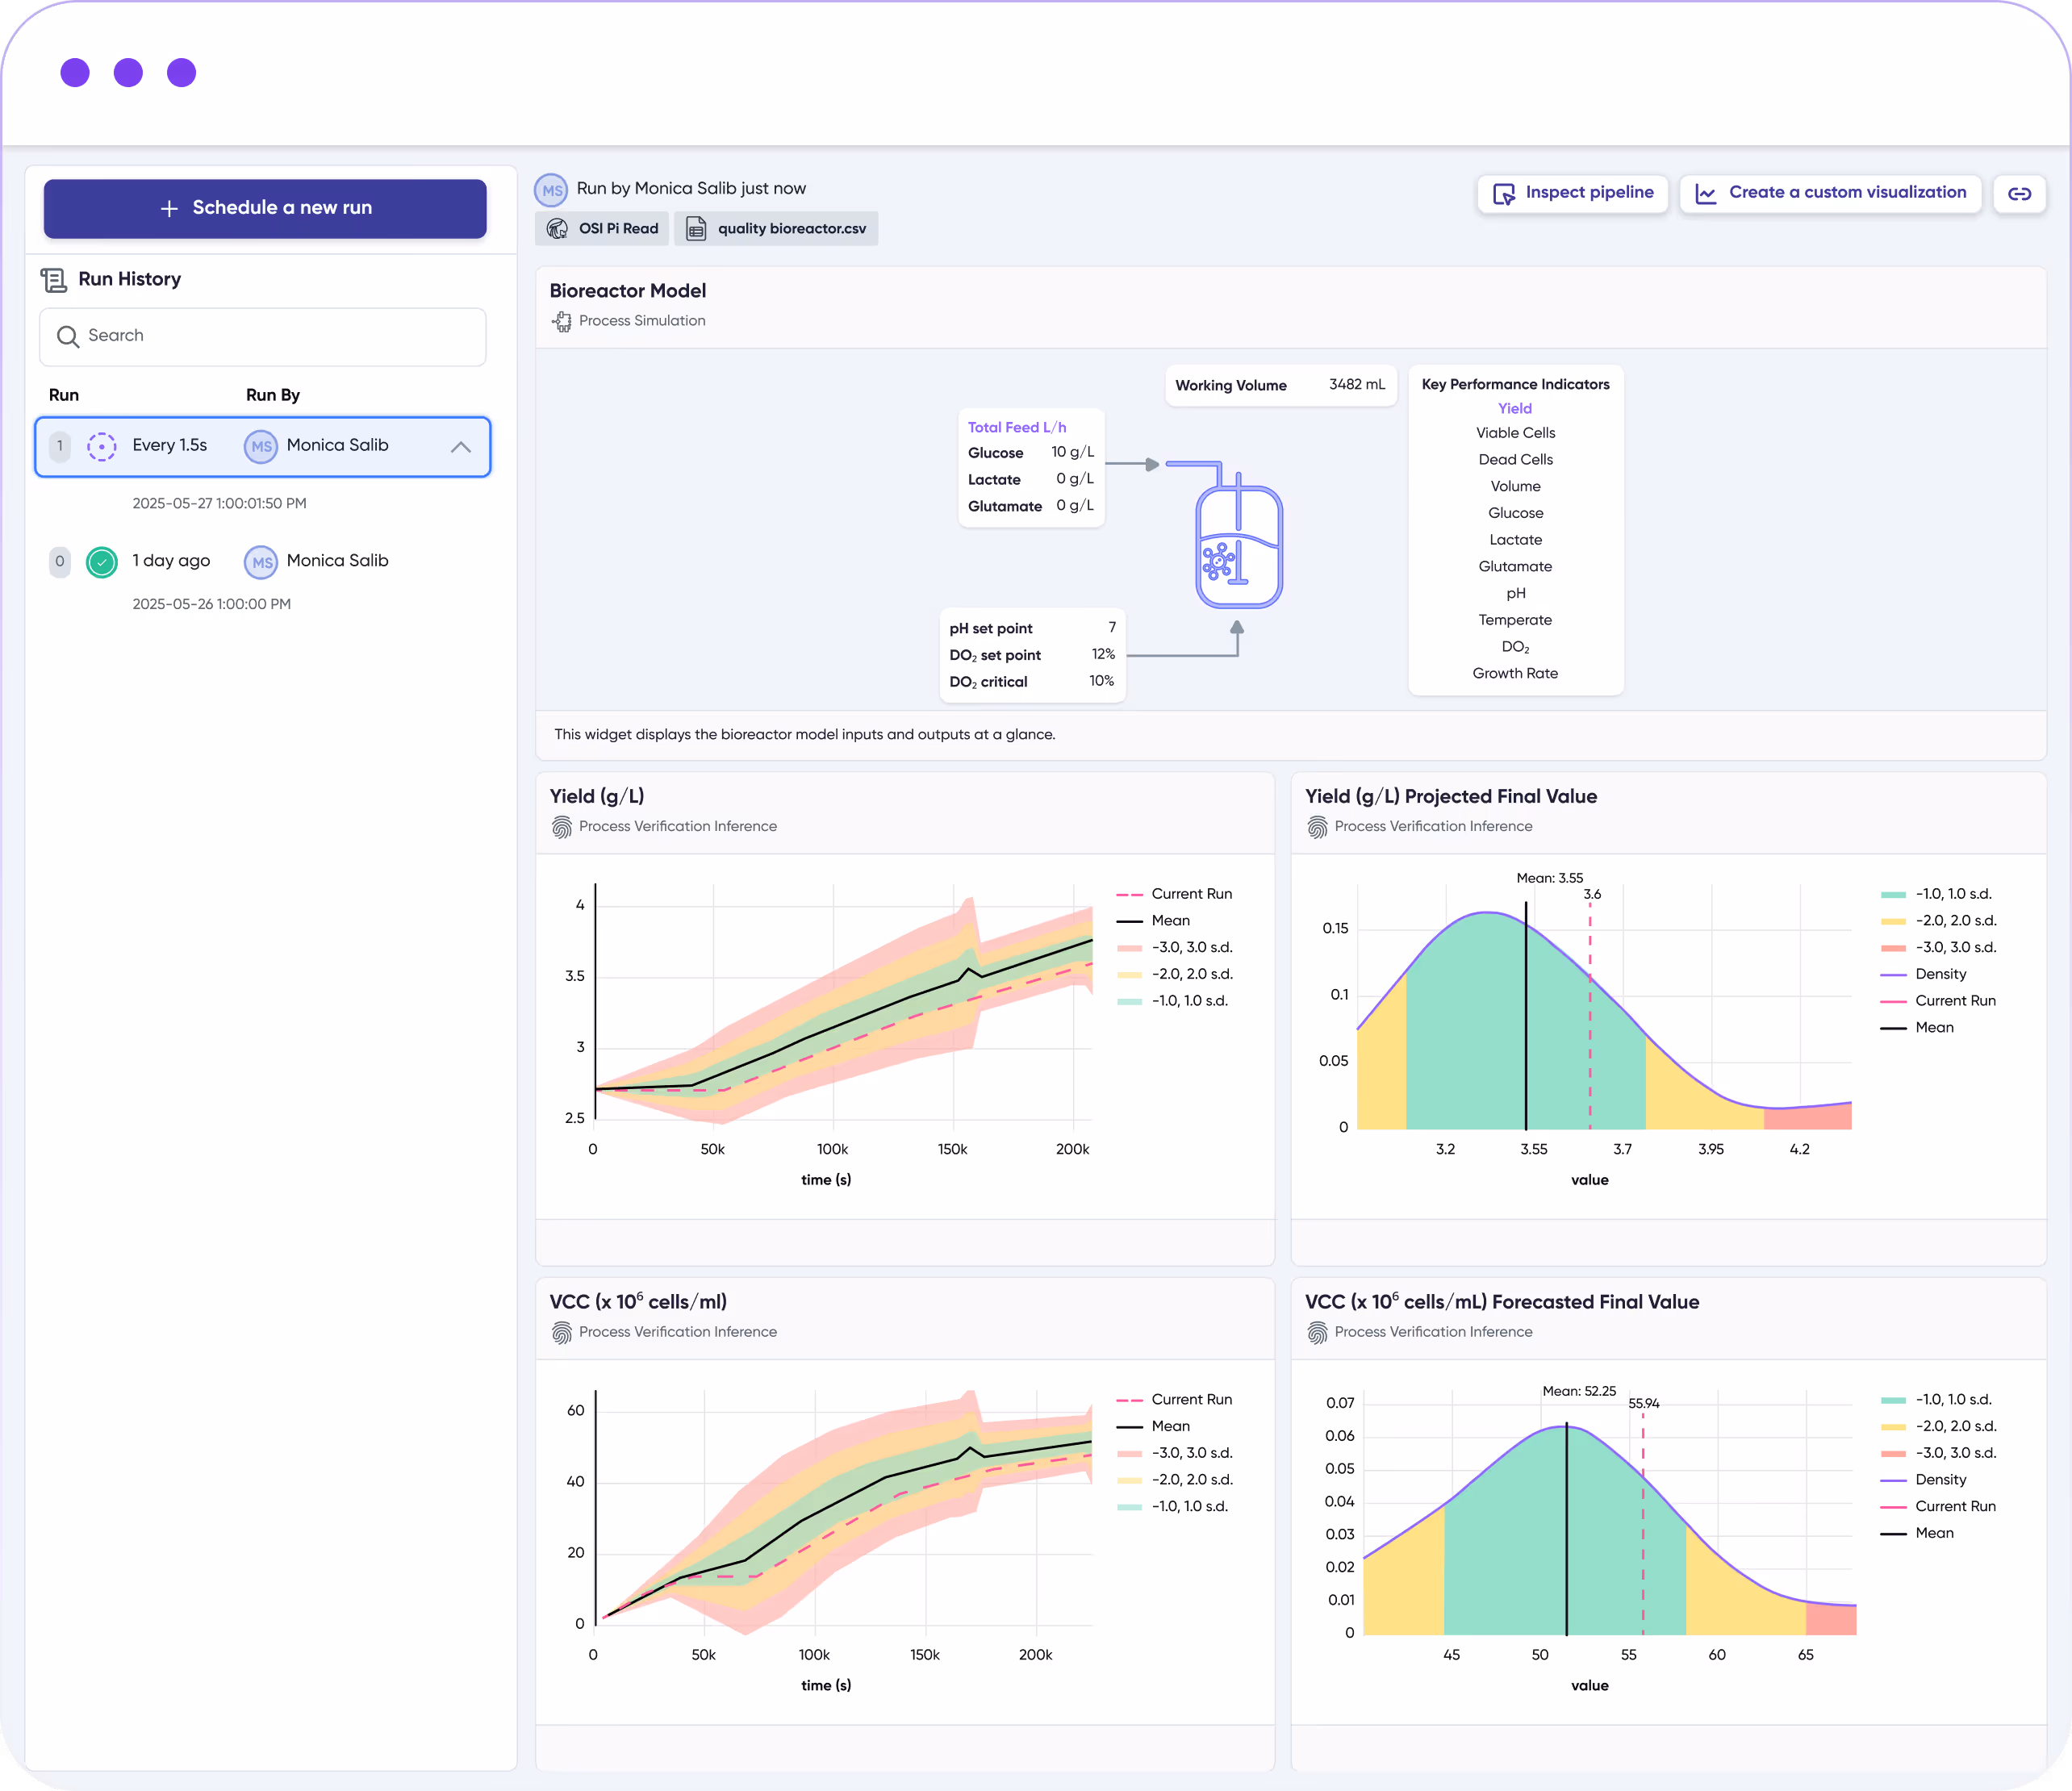Screen dimensions: 2072x1791
Task: Click the -3.0, 3.0 s.d. swatch in VCC forecast legend
Action: 1893,1453
